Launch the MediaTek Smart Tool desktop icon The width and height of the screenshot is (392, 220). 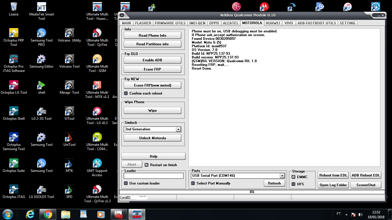[x=42, y=11]
